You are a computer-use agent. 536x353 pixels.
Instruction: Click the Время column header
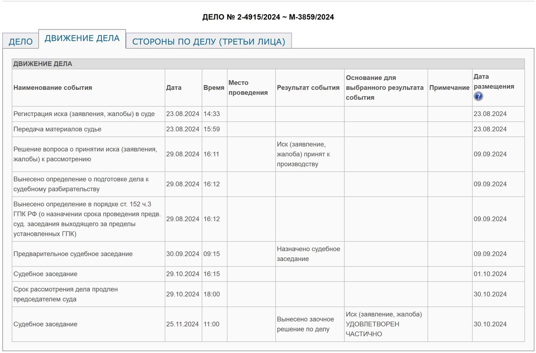click(x=214, y=88)
